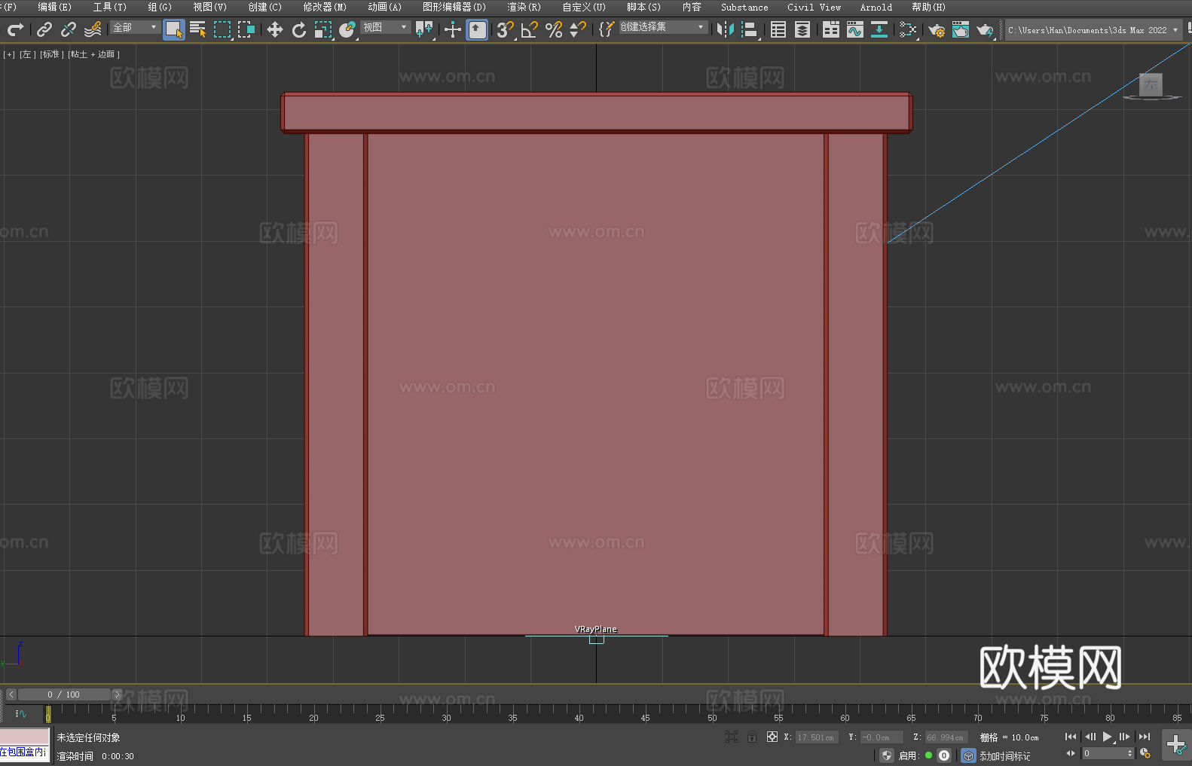Toggle the Scene Explorer icon
Screen dimensions: 1192x766
click(778, 29)
